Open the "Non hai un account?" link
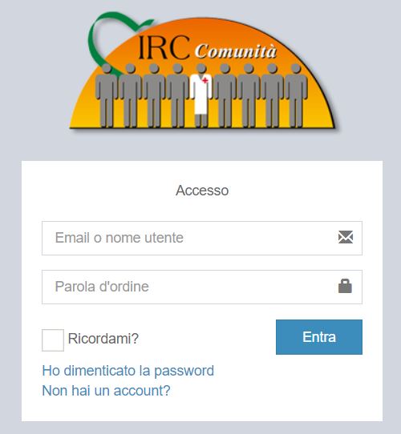This screenshot has width=401, height=434. tap(106, 391)
